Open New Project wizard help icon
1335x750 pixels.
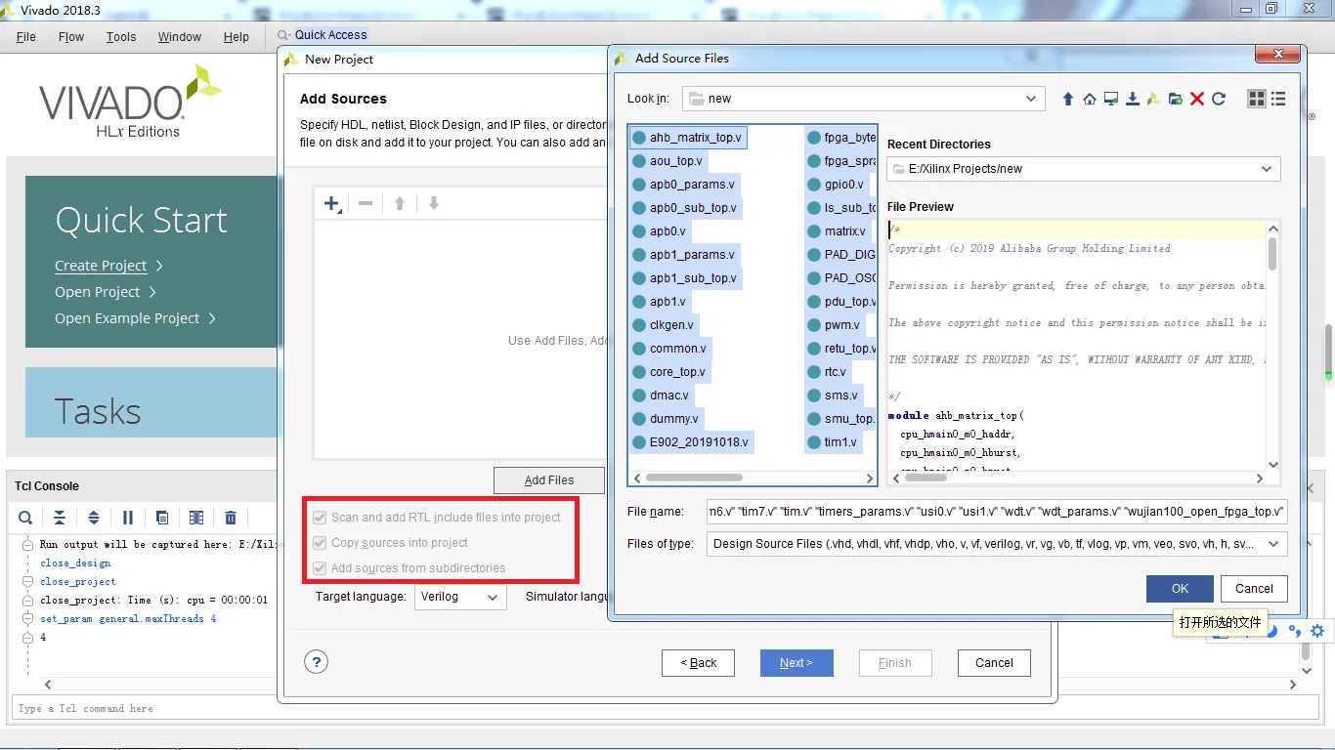click(x=316, y=662)
